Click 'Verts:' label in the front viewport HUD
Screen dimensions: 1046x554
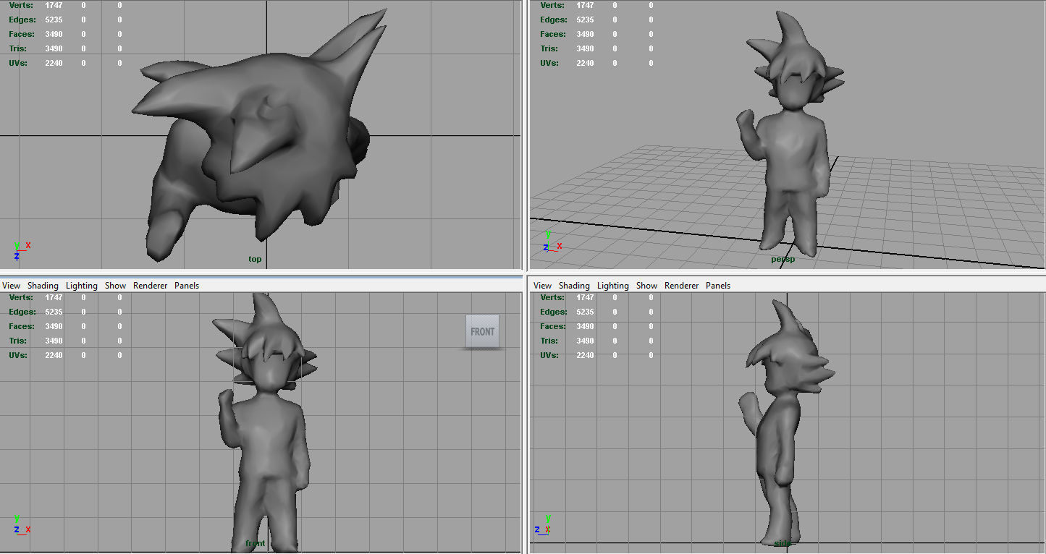tap(20, 297)
